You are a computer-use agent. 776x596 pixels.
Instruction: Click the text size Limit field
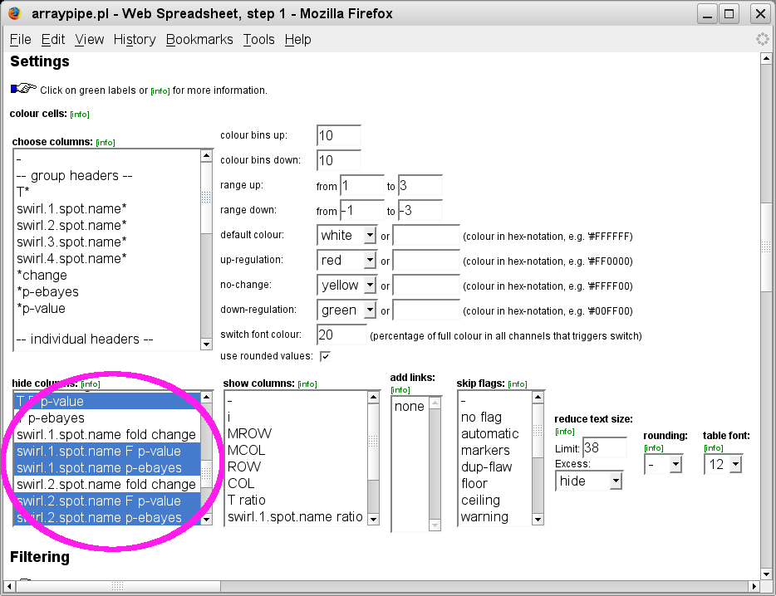point(605,447)
